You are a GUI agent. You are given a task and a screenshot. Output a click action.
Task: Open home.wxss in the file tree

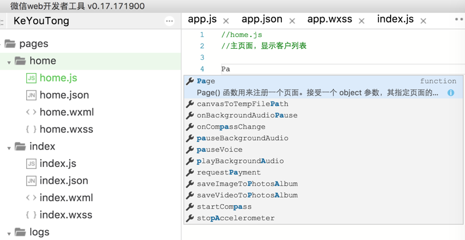pyautogui.click(x=66, y=129)
